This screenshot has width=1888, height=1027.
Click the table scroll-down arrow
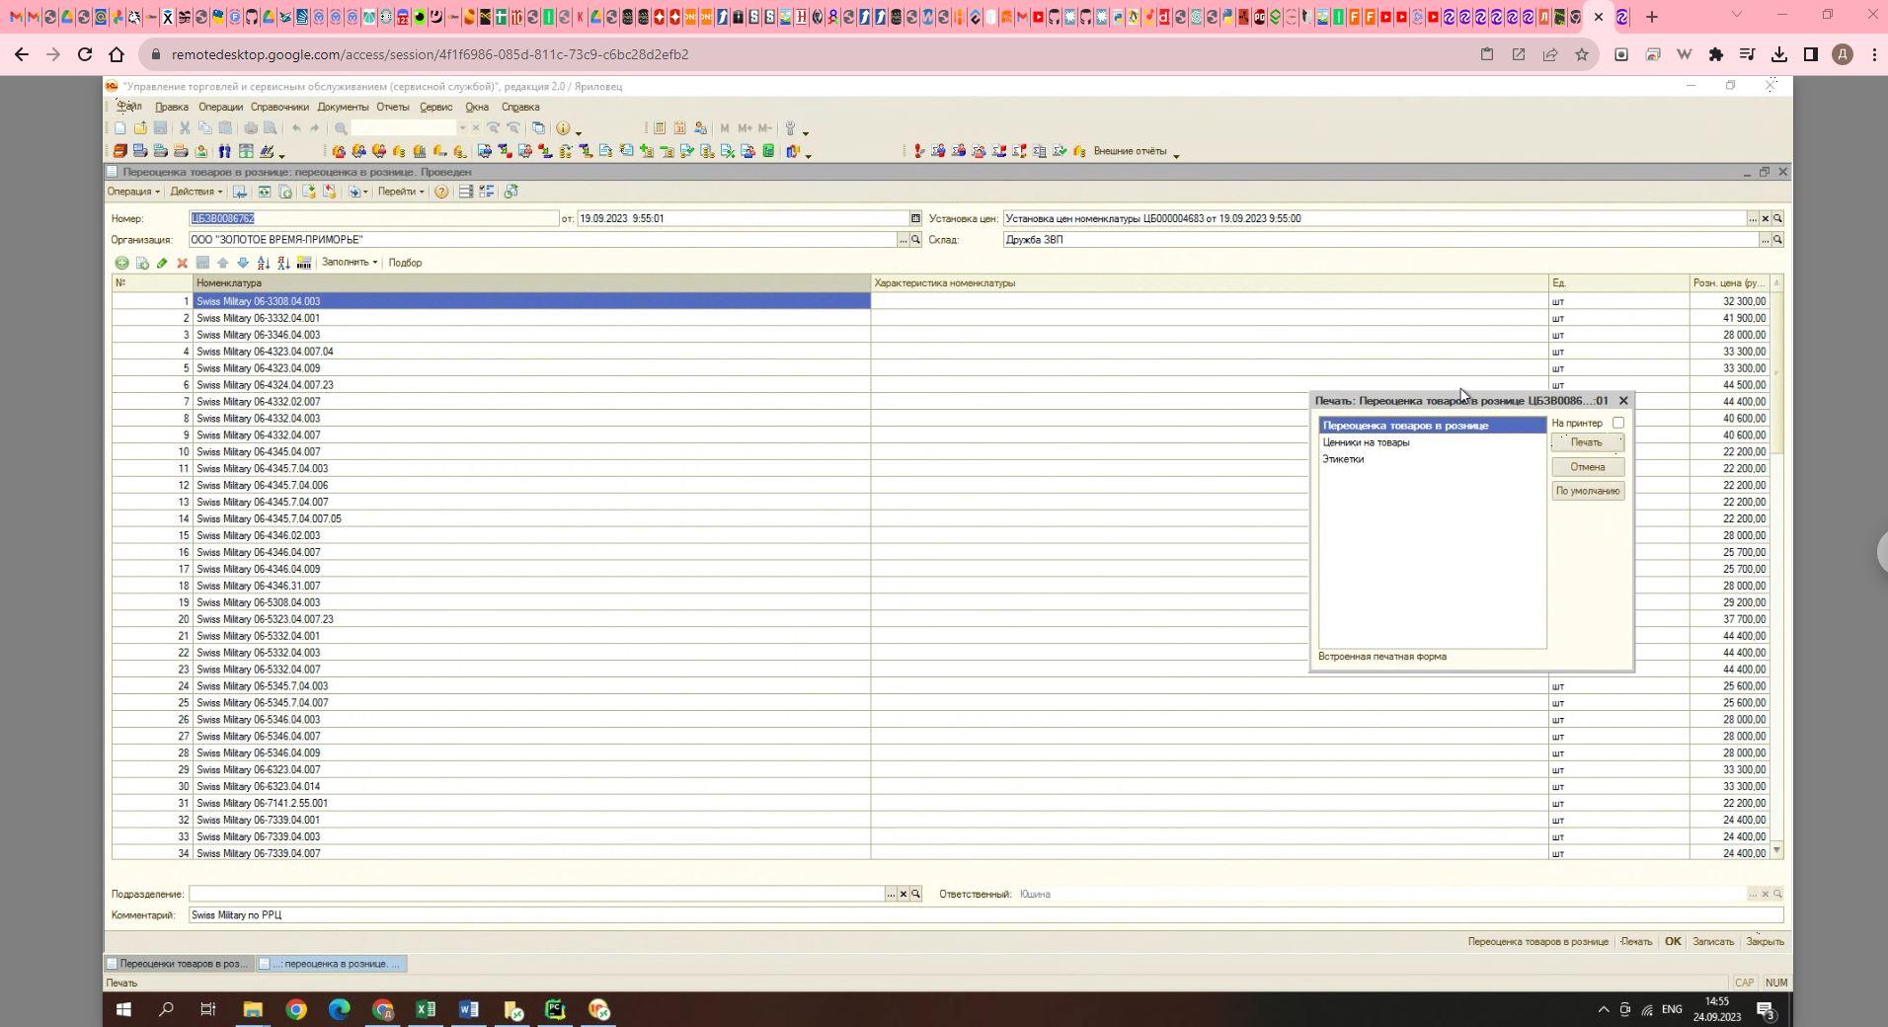(1776, 850)
